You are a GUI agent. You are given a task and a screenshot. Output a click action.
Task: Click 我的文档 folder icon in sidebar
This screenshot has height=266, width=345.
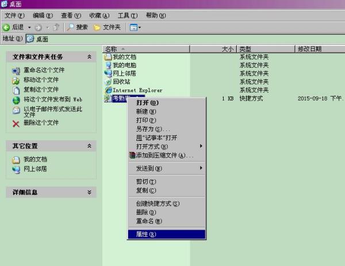pos(16,160)
